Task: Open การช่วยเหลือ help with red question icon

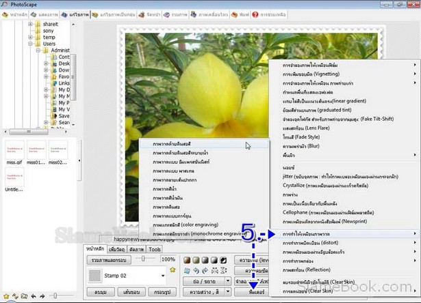Action: coord(269,15)
